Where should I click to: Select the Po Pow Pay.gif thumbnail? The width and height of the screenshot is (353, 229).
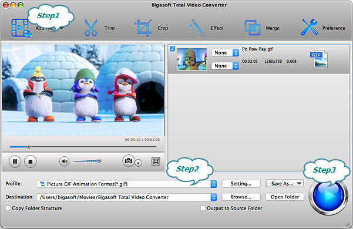tap(192, 59)
